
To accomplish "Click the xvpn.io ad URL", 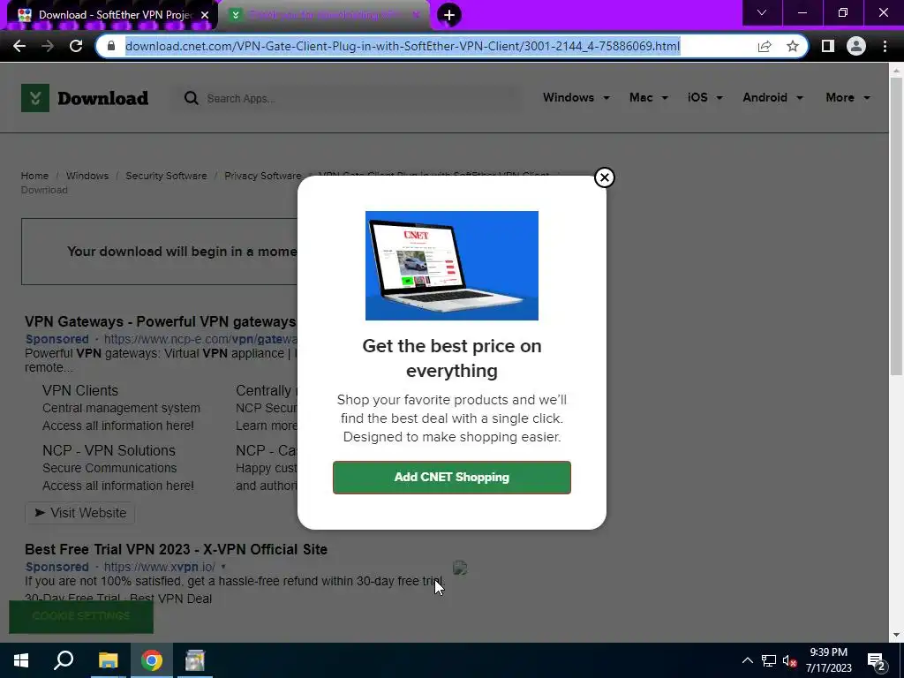I will pyautogui.click(x=160, y=567).
